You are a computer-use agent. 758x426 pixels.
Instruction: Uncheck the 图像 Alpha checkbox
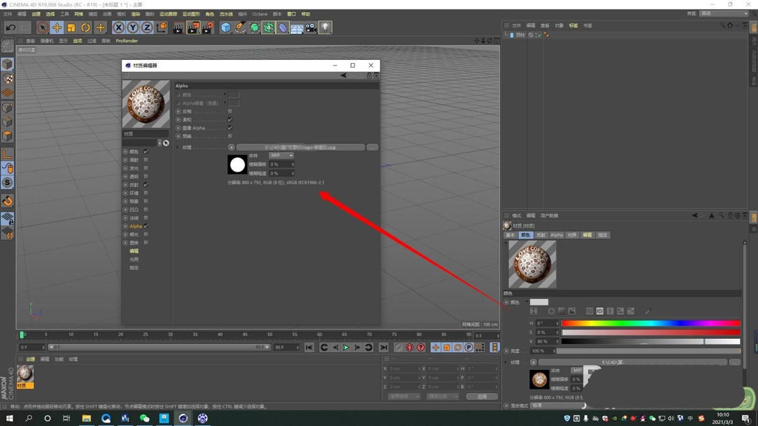click(231, 128)
